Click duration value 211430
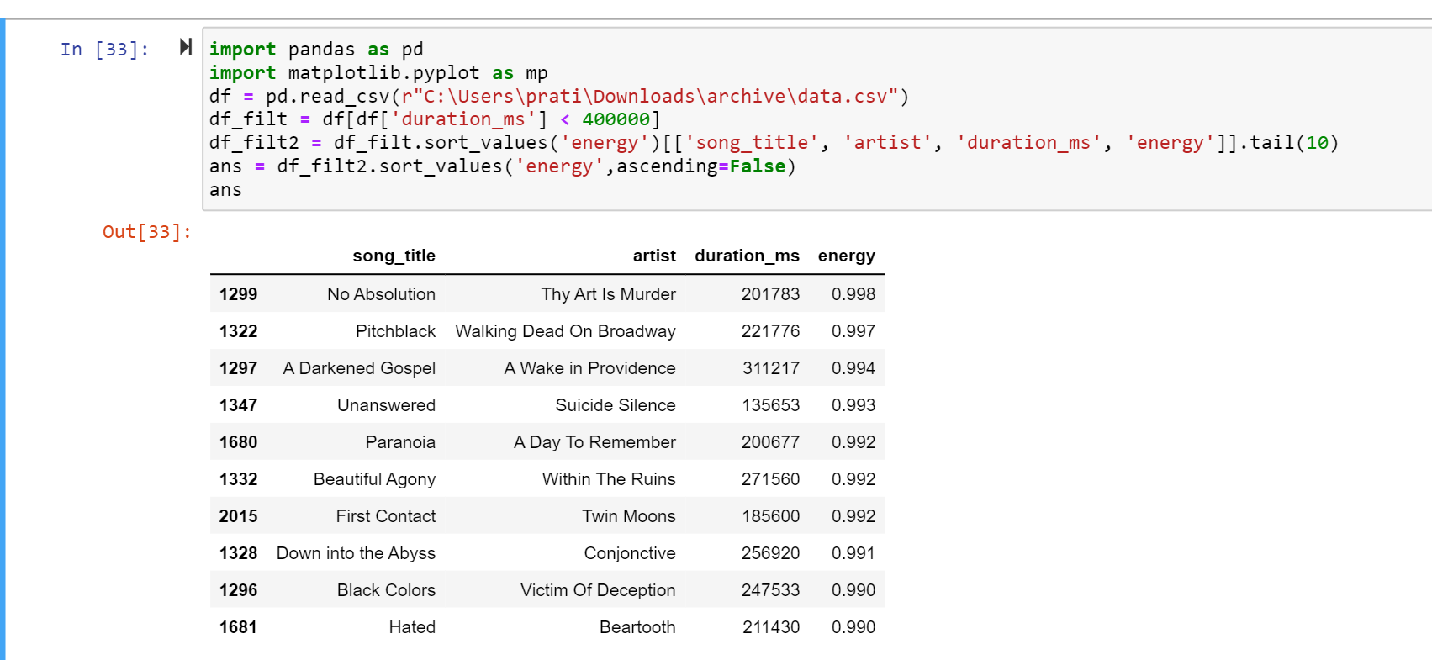The height and width of the screenshot is (660, 1432). (771, 627)
